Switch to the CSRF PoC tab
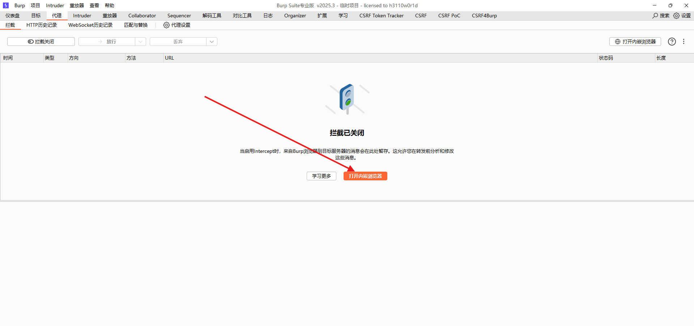Viewport: 694px width, 326px height. point(449,16)
